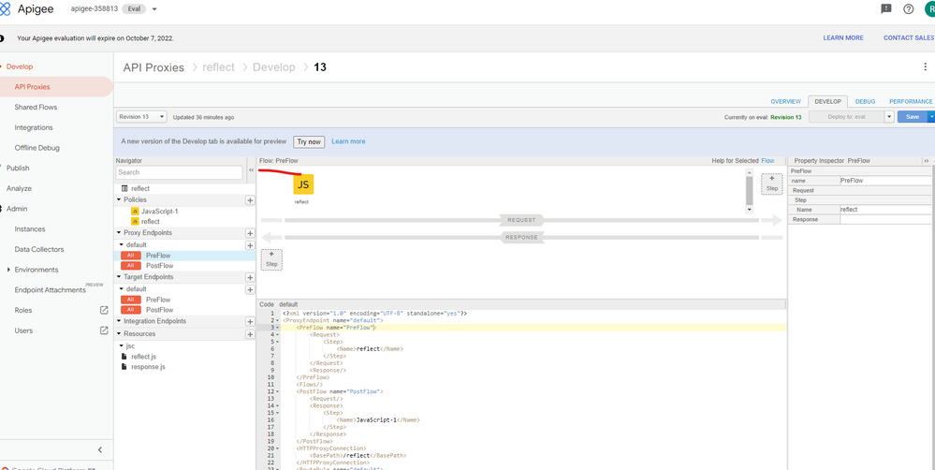This screenshot has height=470, width=935.
Task: Select the yellow JS reflect policy step
Action: [x=303, y=184]
